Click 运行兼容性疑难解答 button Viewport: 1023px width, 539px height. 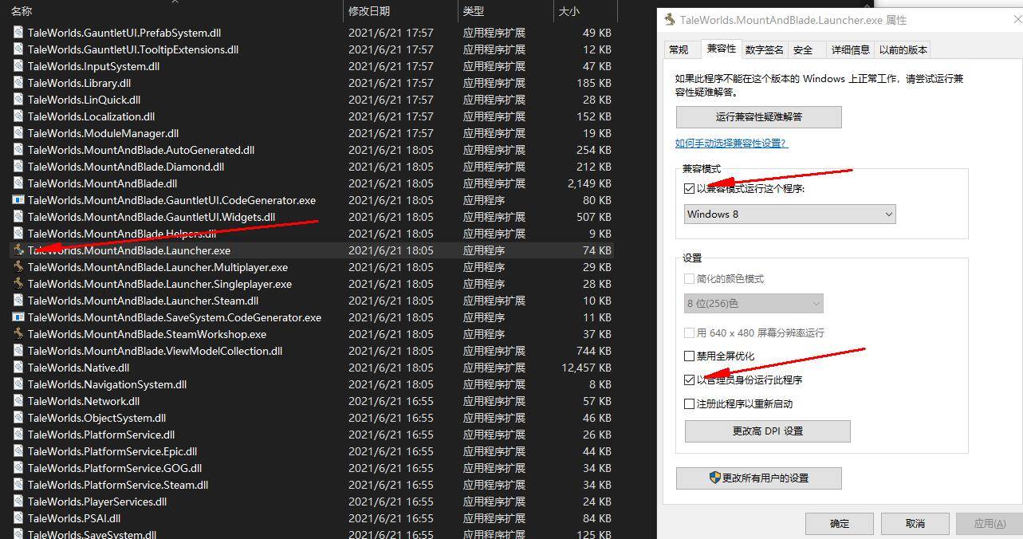759,117
